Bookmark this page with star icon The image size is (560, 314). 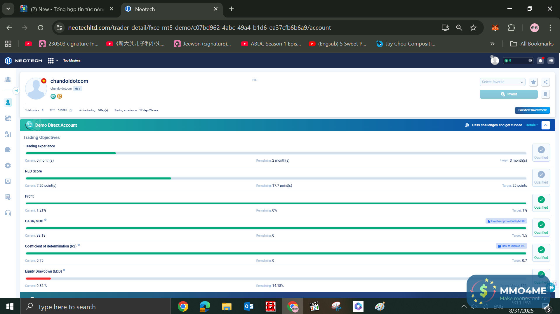coord(473,28)
